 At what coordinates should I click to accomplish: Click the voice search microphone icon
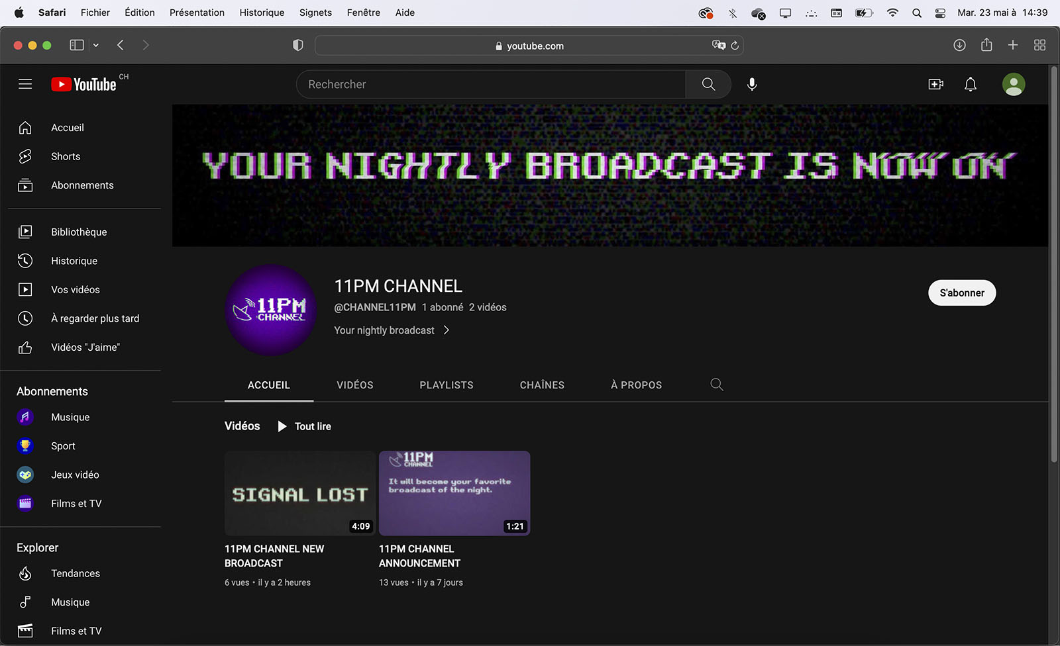(x=752, y=84)
